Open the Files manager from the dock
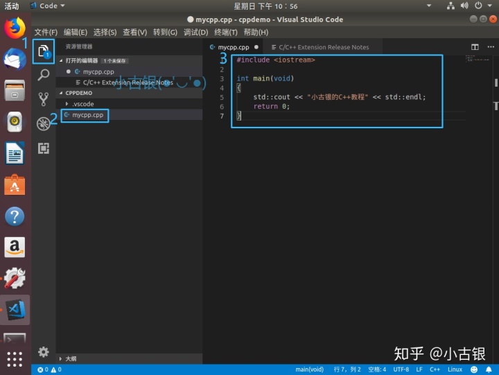The width and height of the screenshot is (499, 375). click(15, 90)
